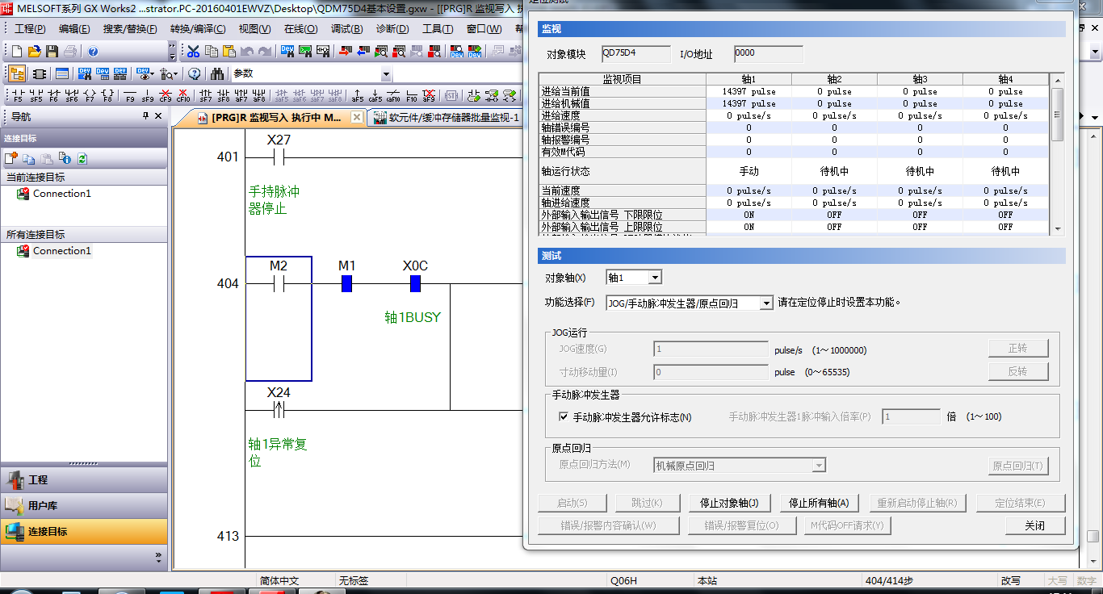The width and height of the screenshot is (1103, 594).
Task: Click the new connection target icon
Action: tap(12, 158)
